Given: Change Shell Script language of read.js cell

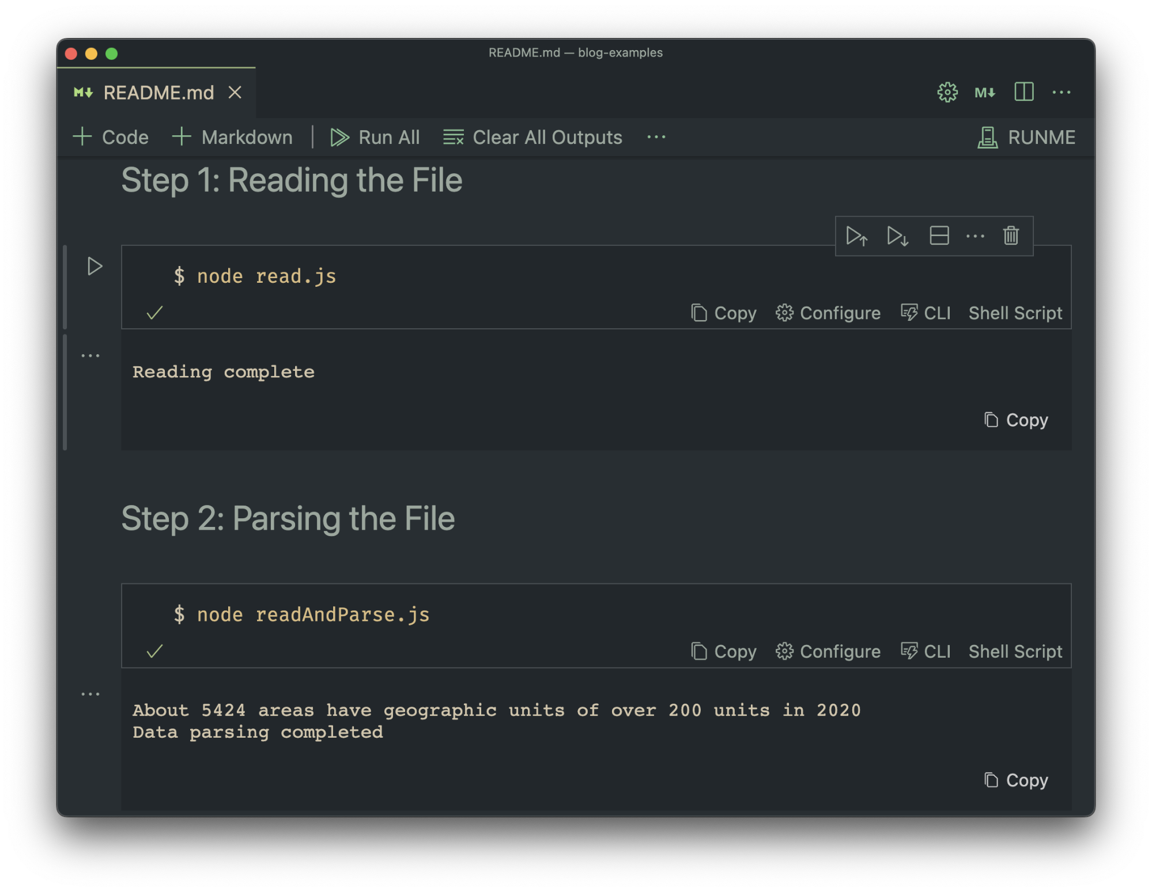Looking at the screenshot, I should point(1015,313).
